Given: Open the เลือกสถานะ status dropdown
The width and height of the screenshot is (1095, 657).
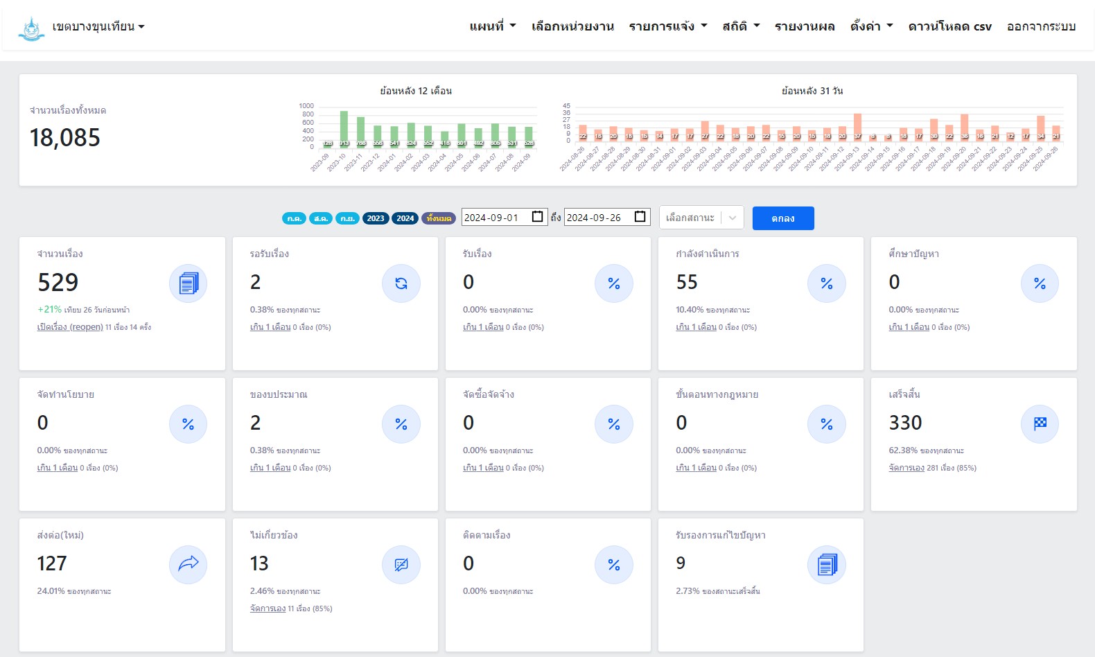Looking at the screenshot, I should tap(701, 218).
